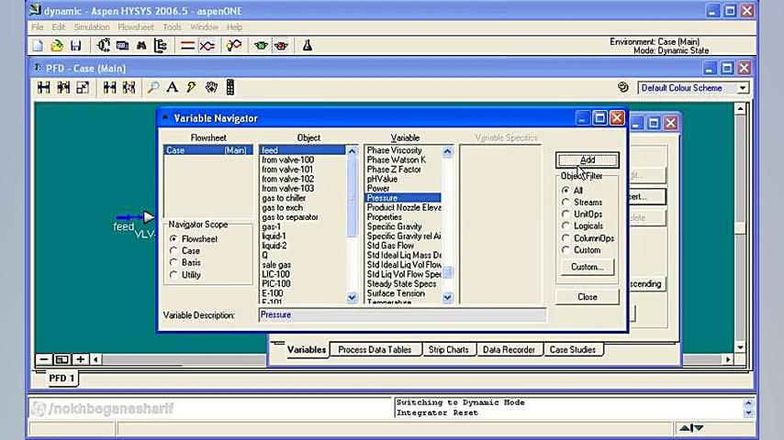This screenshot has height=440, width=784.
Task: Click the Save Case floppy disk icon
Action: [75, 45]
